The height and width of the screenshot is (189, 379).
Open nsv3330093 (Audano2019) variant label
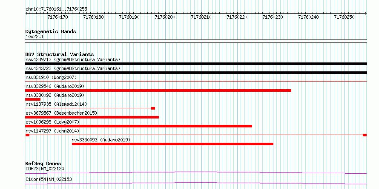[x=101, y=140]
